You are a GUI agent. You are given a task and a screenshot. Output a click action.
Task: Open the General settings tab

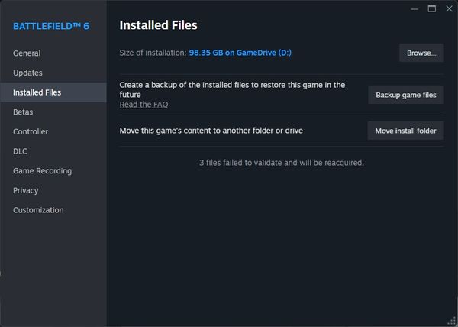27,53
